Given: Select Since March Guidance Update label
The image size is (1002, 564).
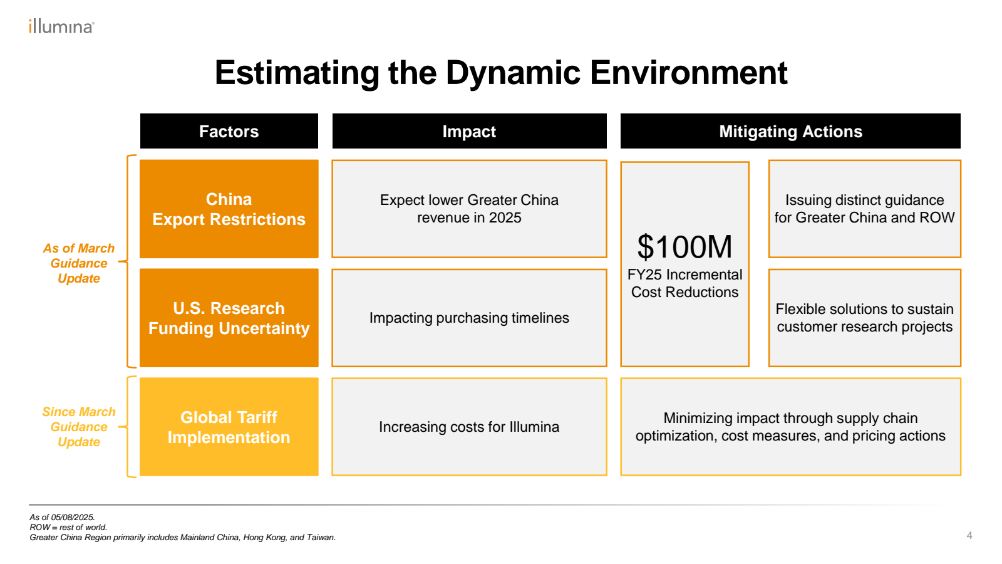Looking at the screenshot, I should click(79, 427).
